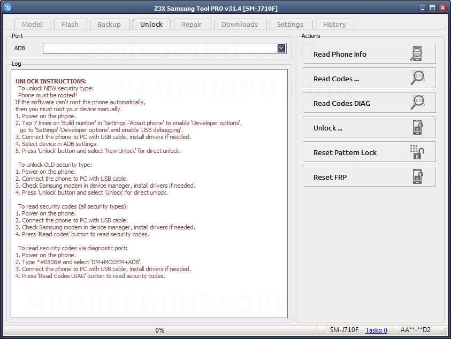Click the Reset Pattern Lock button label
451x339 pixels.
[x=345, y=153]
